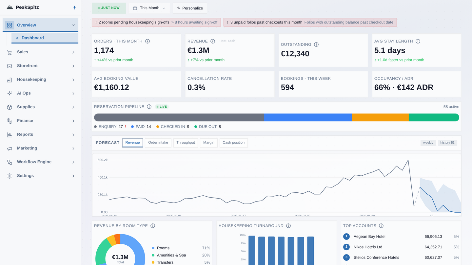Click the green Due Out pipeline segment
The image size is (472, 265).
coord(434,117)
